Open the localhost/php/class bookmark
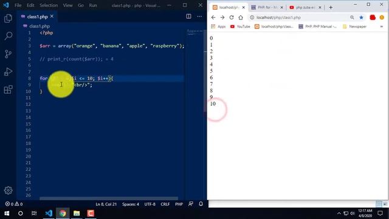 tap(274, 26)
